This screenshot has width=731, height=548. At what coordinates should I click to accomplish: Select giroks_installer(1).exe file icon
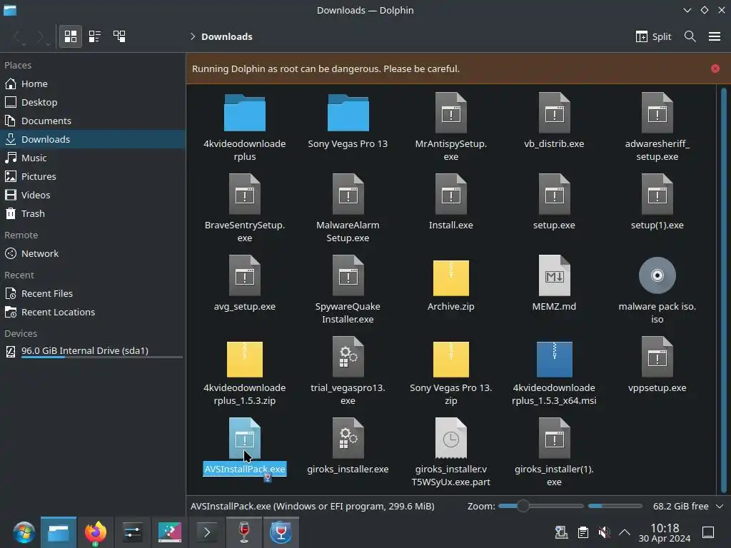(x=554, y=438)
